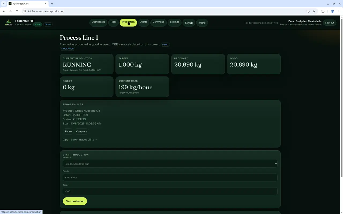343x214 pixels.
Task: Click the forward navigation arrow
Action: pyautogui.click(x=10, y=11)
